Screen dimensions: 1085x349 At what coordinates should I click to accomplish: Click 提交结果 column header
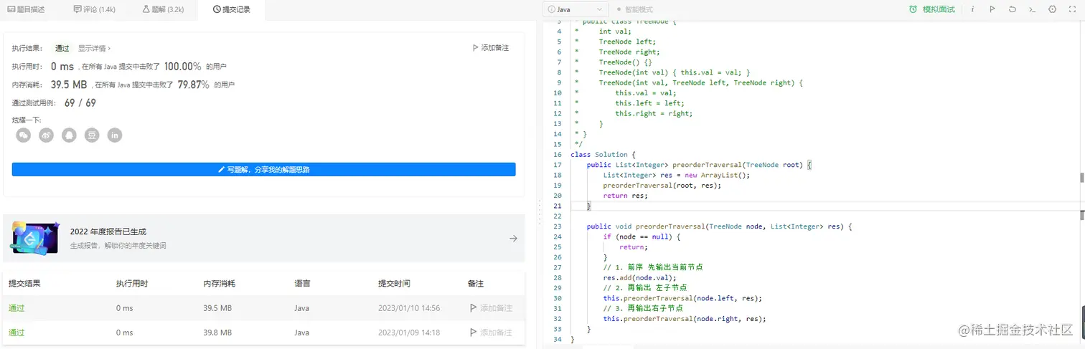coord(24,284)
